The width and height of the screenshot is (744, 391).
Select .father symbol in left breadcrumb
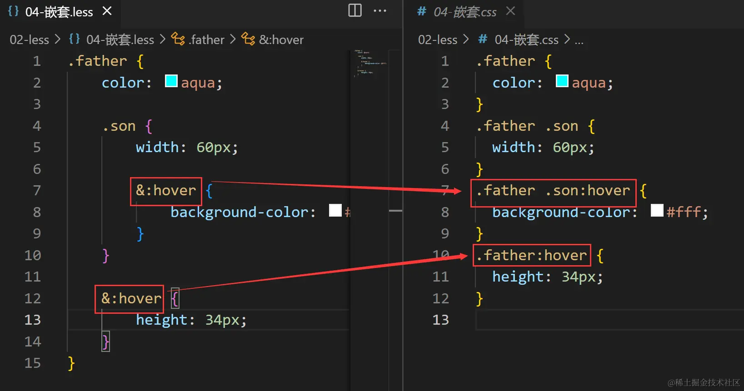click(x=207, y=40)
